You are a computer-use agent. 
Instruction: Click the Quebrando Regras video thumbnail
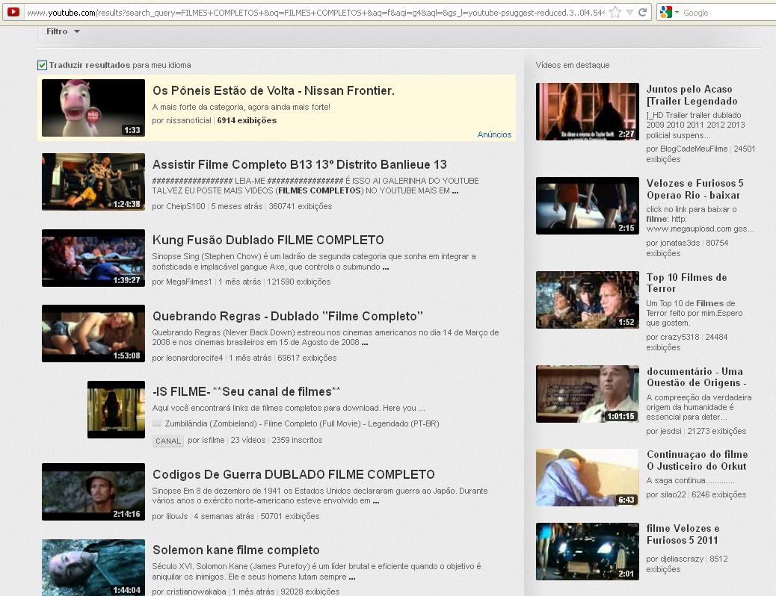coord(93,333)
